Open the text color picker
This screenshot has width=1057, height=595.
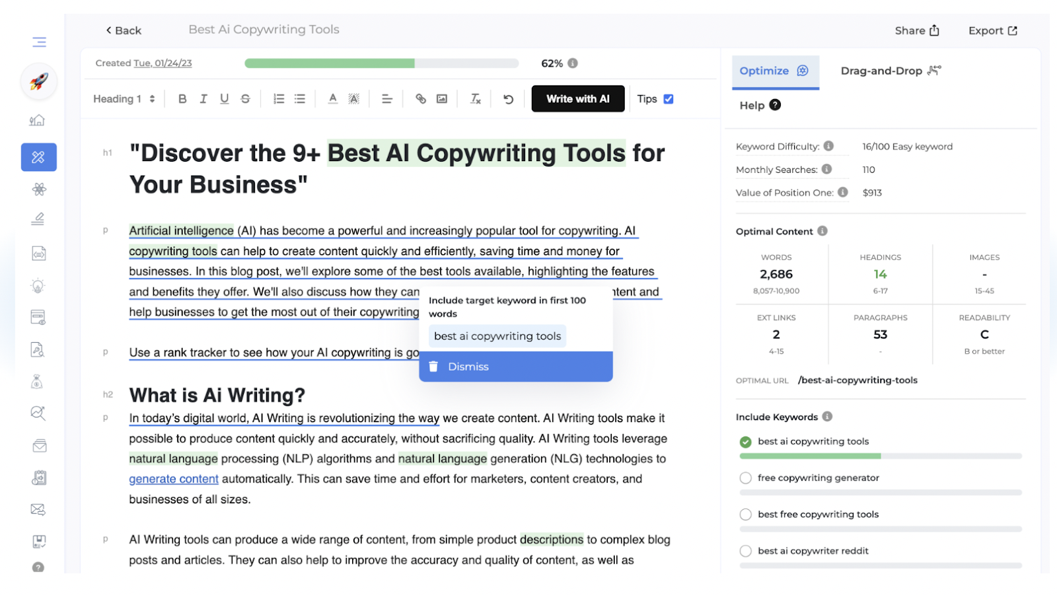tap(333, 99)
